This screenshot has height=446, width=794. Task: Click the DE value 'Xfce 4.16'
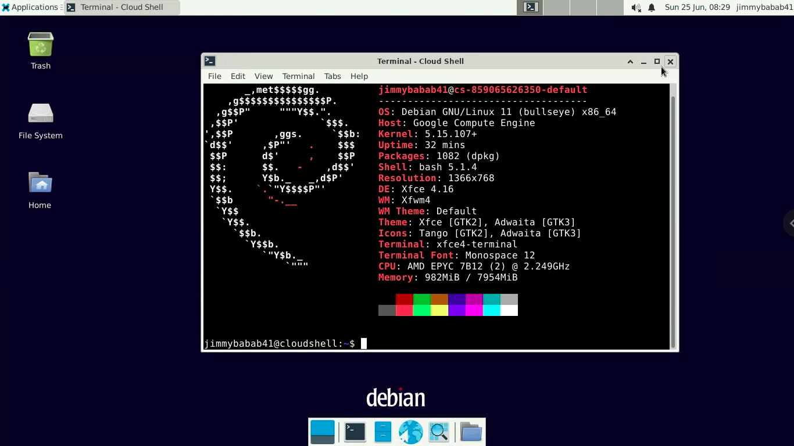coord(427,189)
